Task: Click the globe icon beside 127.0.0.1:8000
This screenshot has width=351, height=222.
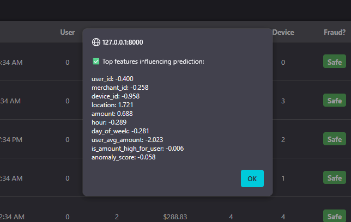Action: 96,42
